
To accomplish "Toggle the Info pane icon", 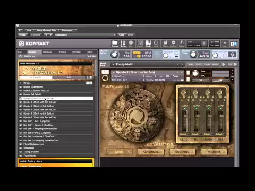I will (131, 44).
